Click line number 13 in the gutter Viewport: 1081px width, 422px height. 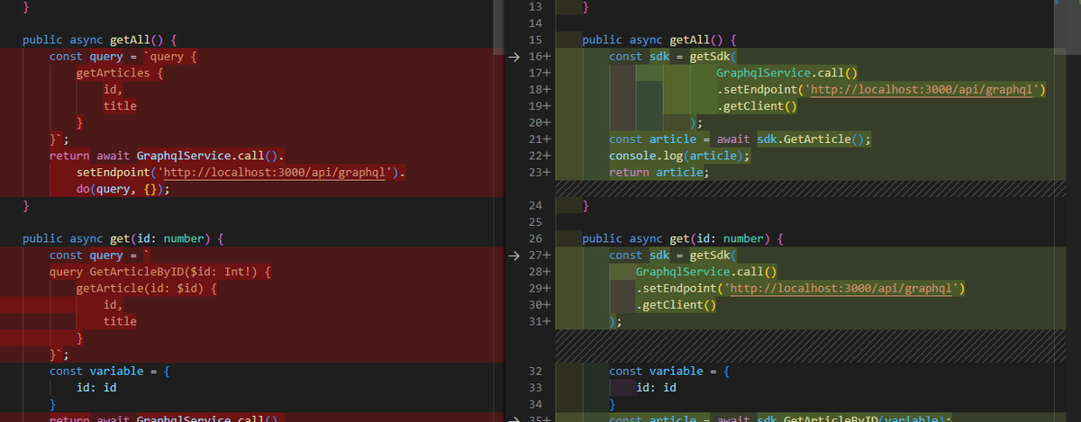point(535,7)
